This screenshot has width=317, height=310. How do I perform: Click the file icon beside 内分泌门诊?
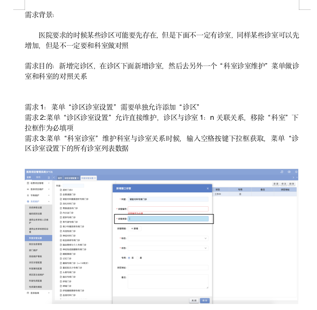(61, 213)
